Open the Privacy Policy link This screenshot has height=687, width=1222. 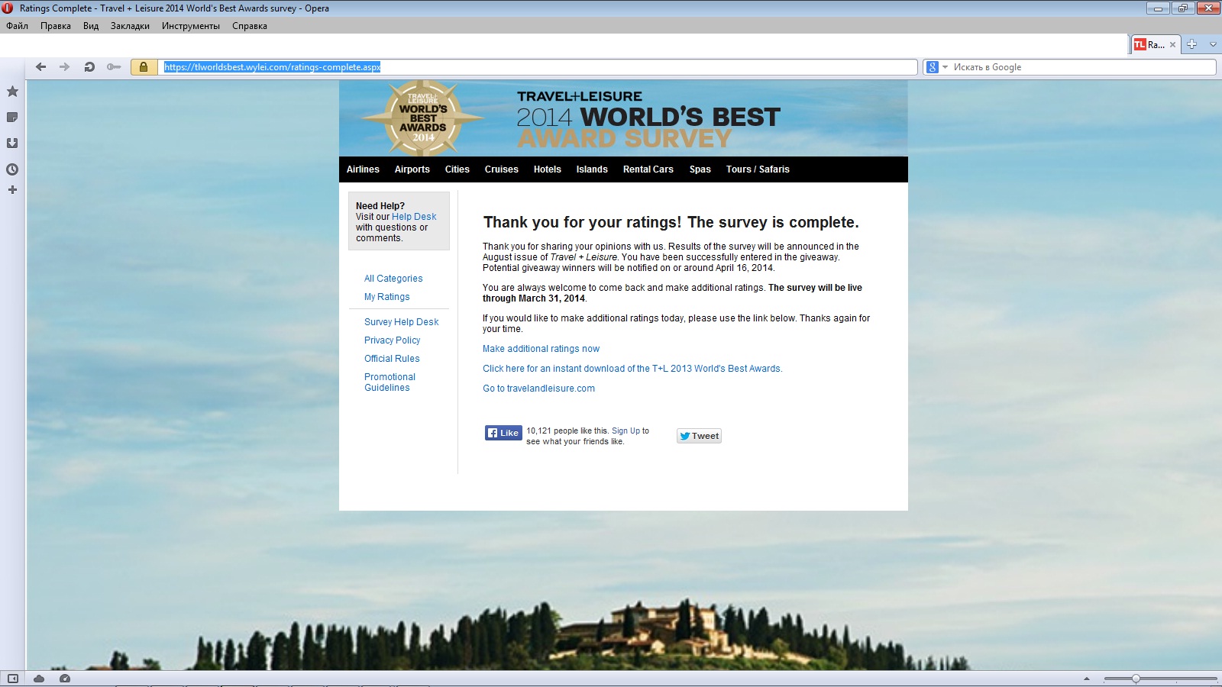click(x=393, y=340)
